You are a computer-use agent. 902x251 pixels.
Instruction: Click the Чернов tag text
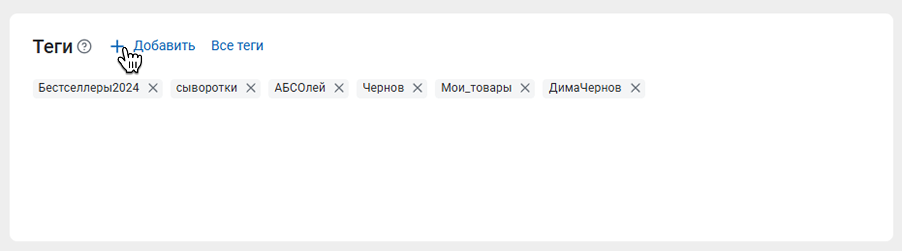pos(383,88)
